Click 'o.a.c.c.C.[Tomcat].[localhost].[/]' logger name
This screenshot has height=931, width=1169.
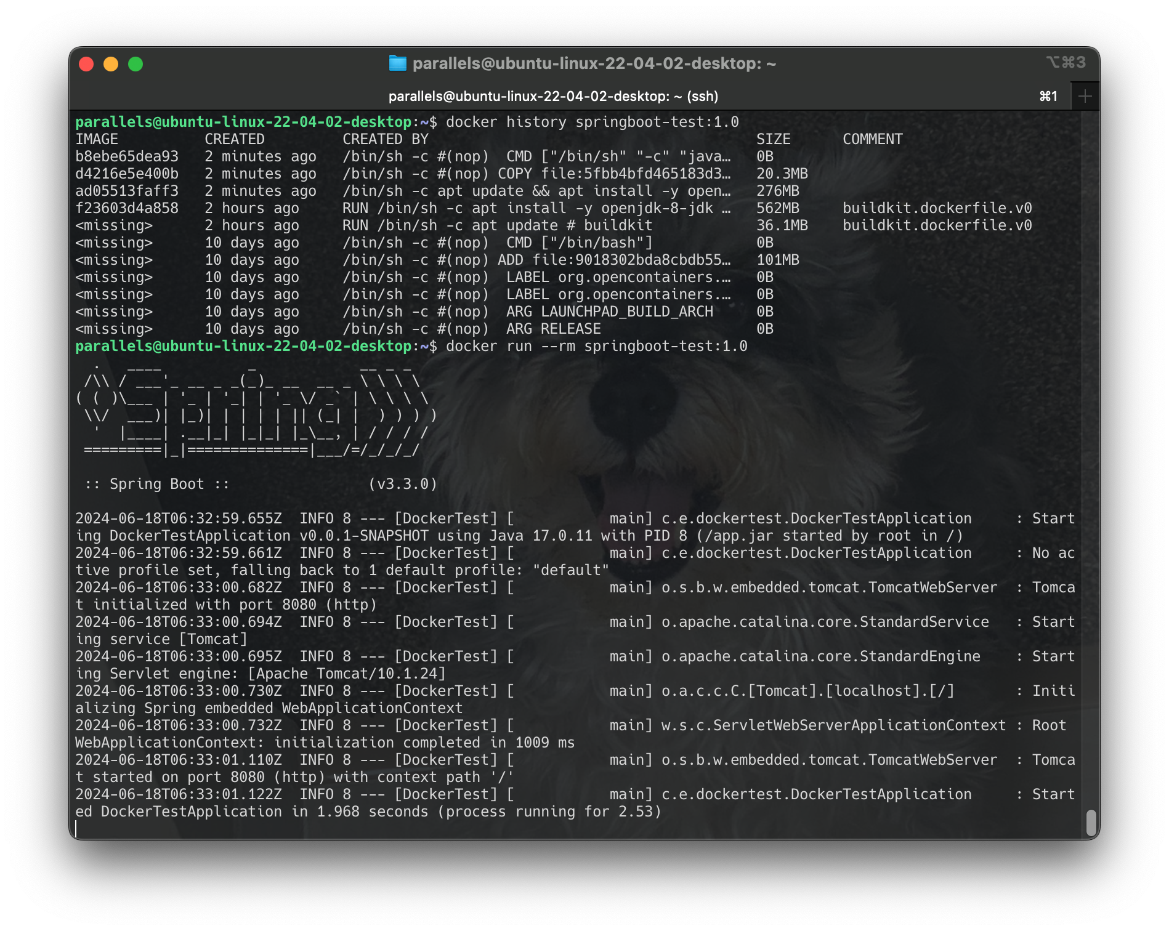[808, 691]
